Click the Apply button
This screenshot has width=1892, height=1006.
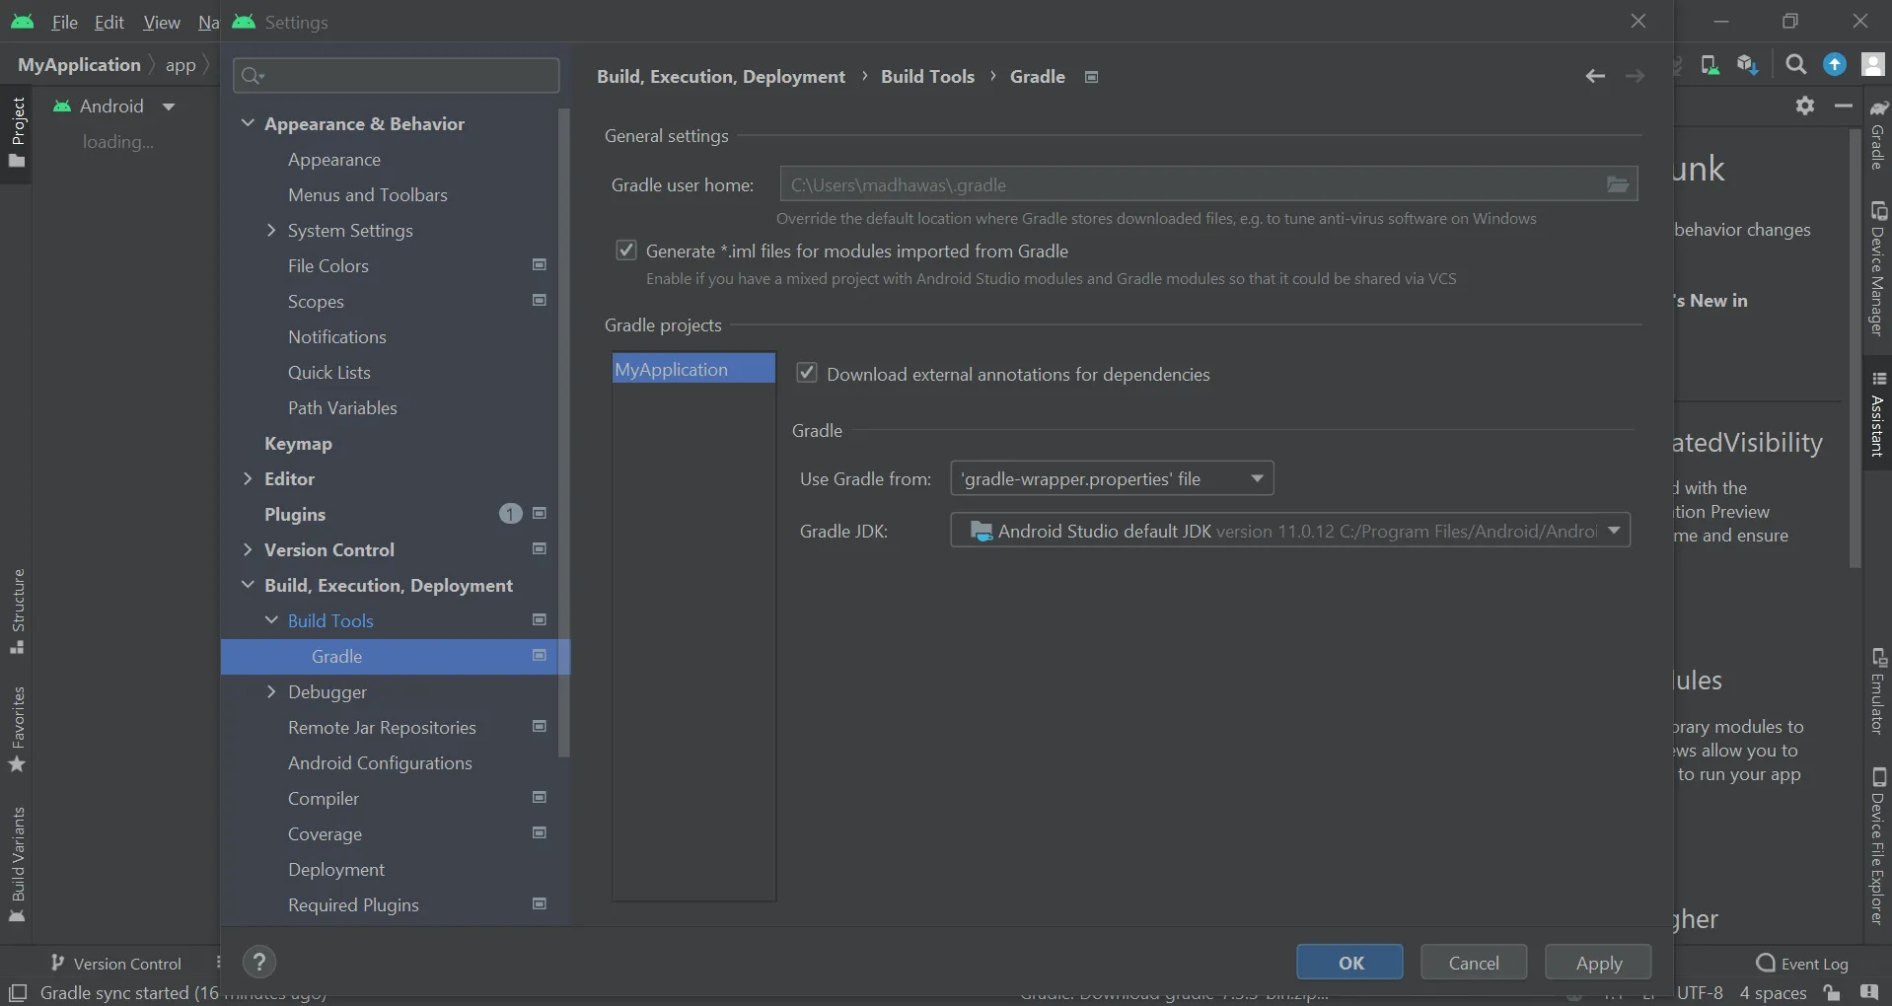[1598, 963]
